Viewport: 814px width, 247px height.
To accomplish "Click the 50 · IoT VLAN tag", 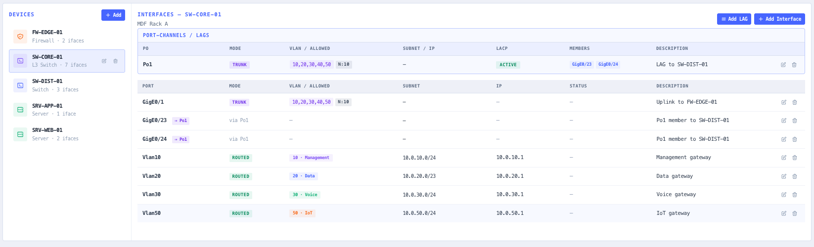I will pos(303,213).
